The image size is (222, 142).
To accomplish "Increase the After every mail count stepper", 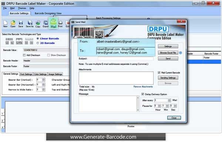I will click(169, 99).
